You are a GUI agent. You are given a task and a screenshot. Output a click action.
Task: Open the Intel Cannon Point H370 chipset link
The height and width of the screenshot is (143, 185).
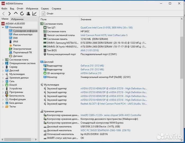[x=104, y=35]
